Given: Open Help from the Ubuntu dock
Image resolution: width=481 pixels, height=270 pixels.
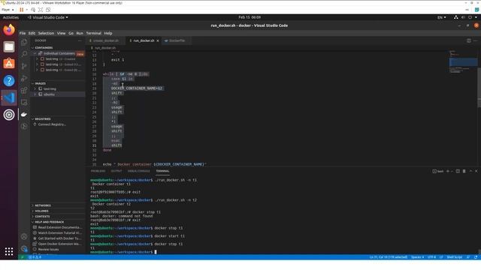Looking at the screenshot, I should [9, 81].
